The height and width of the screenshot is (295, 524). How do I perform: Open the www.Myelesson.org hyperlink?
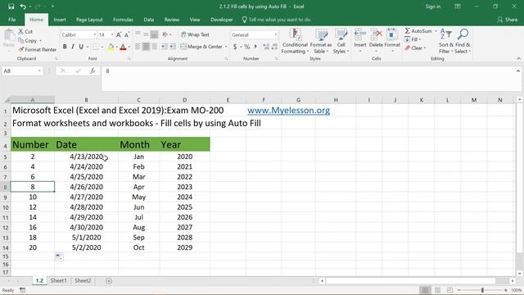[x=289, y=111]
